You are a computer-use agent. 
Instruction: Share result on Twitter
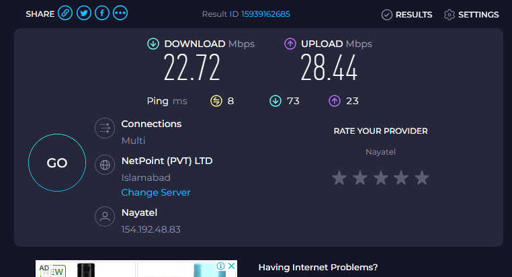(x=84, y=13)
